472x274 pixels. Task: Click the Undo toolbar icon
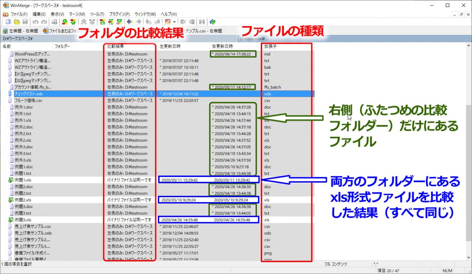click(35, 22)
